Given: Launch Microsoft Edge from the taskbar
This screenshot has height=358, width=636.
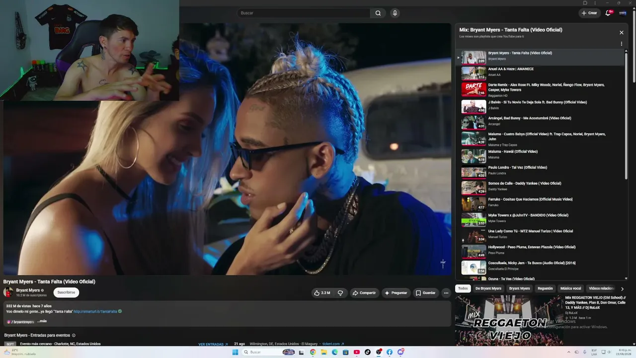Looking at the screenshot, I should [x=334, y=352].
